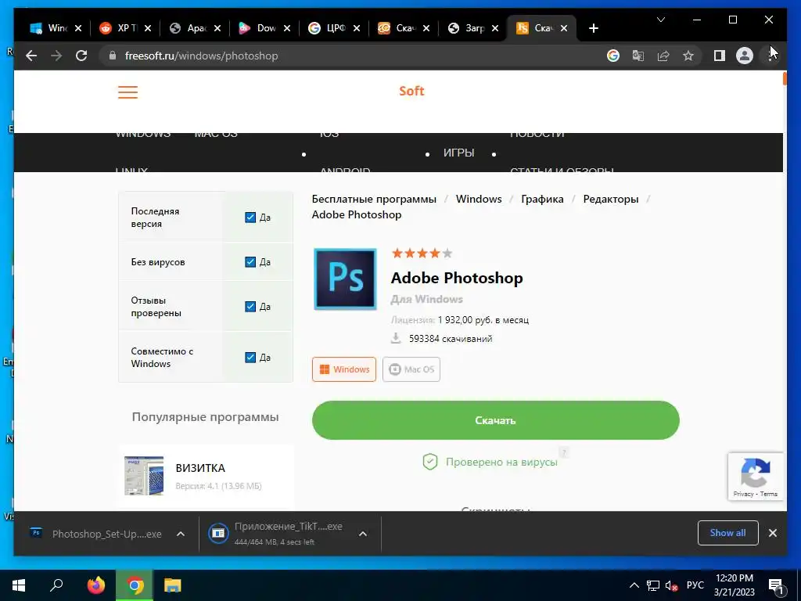Viewport: 801px width, 601px height.
Task: Click the network tray icon
Action: coord(653,585)
